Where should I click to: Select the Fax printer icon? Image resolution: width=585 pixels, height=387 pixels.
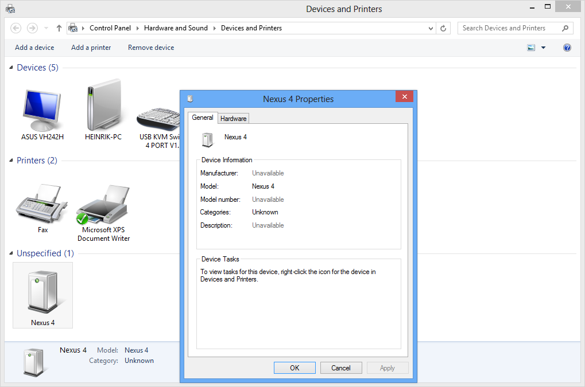(x=41, y=204)
